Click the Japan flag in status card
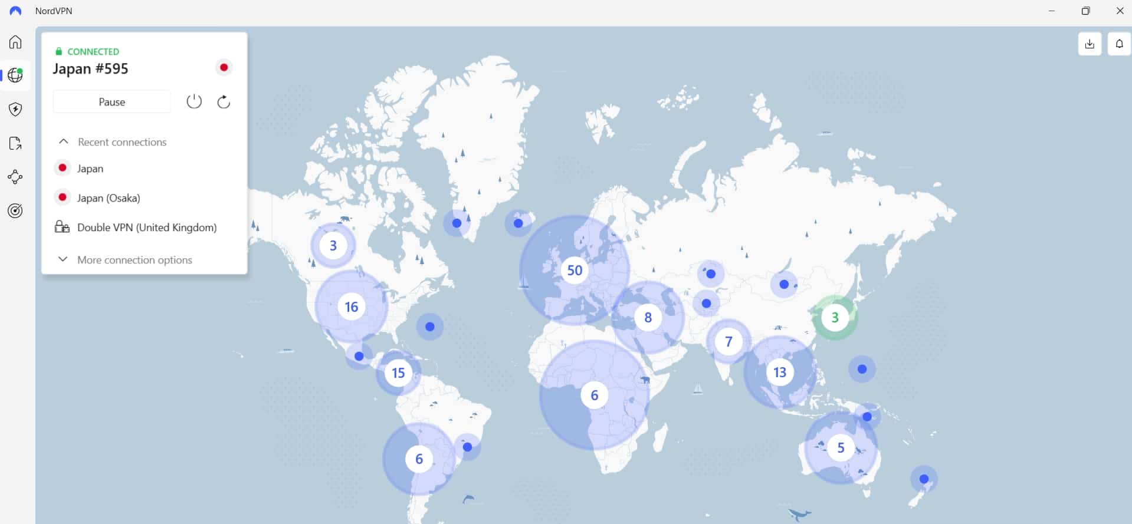 pos(224,67)
